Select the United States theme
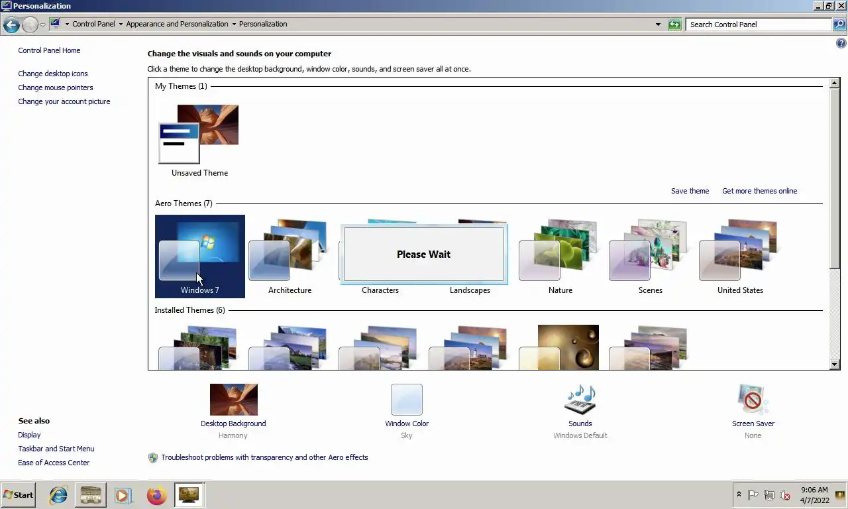Viewport: 848px width, 509px height. point(740,256)
